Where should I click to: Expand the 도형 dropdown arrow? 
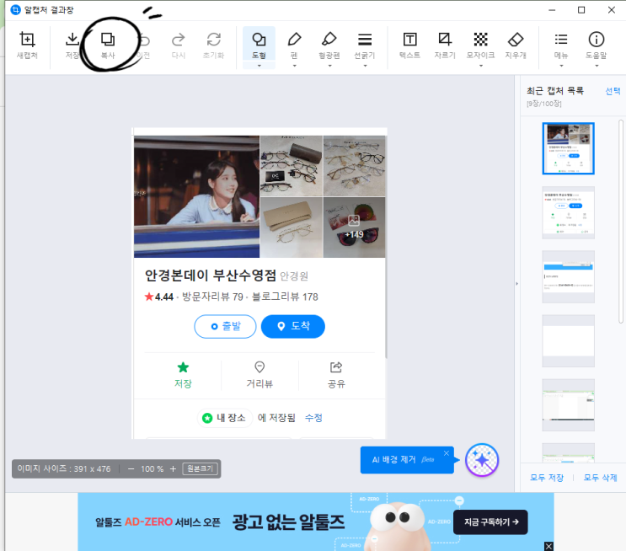(x=259, y=66)
